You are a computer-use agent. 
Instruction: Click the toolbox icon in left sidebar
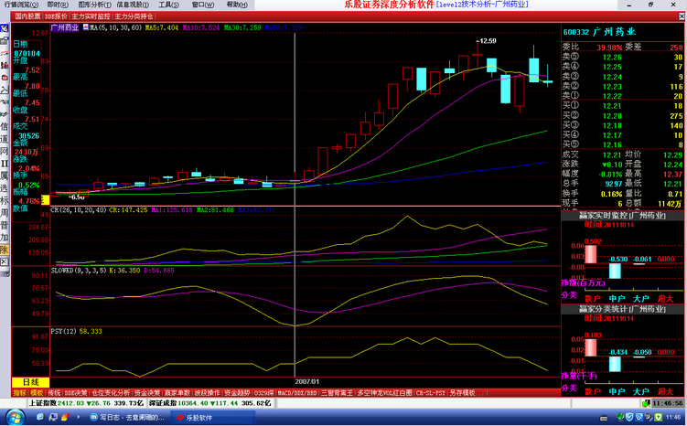point(5,41)
